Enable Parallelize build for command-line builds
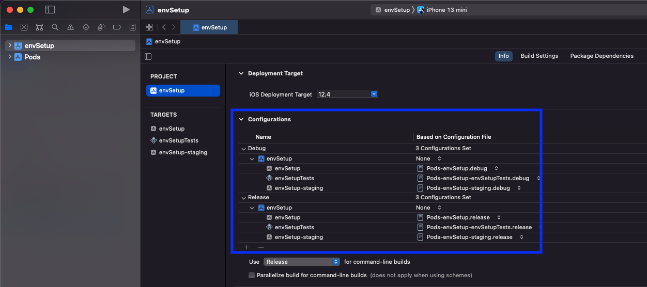 coord(252,275)
